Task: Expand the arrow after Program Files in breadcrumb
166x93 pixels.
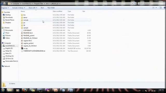Action: point(44,4)
